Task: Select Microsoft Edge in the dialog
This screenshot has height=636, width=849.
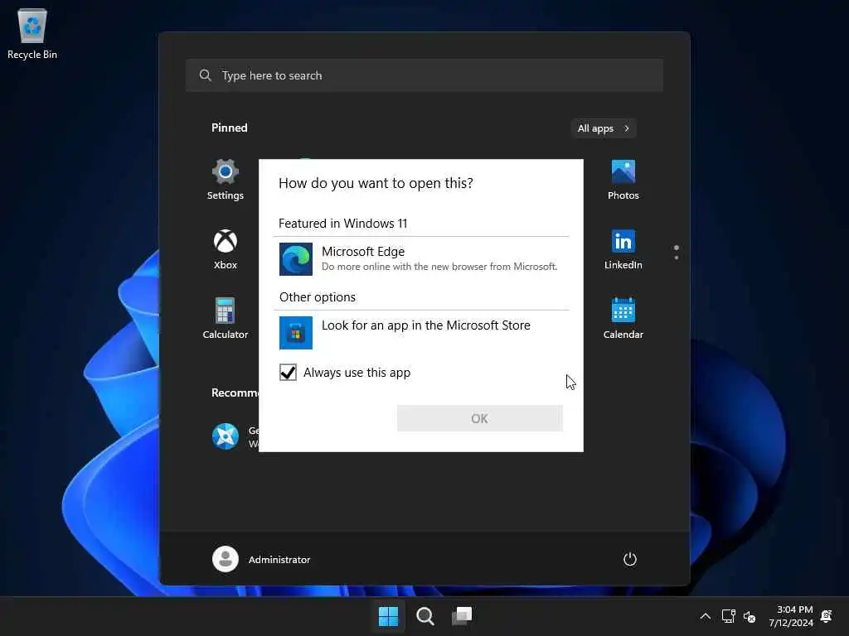Action: point(421,259)
